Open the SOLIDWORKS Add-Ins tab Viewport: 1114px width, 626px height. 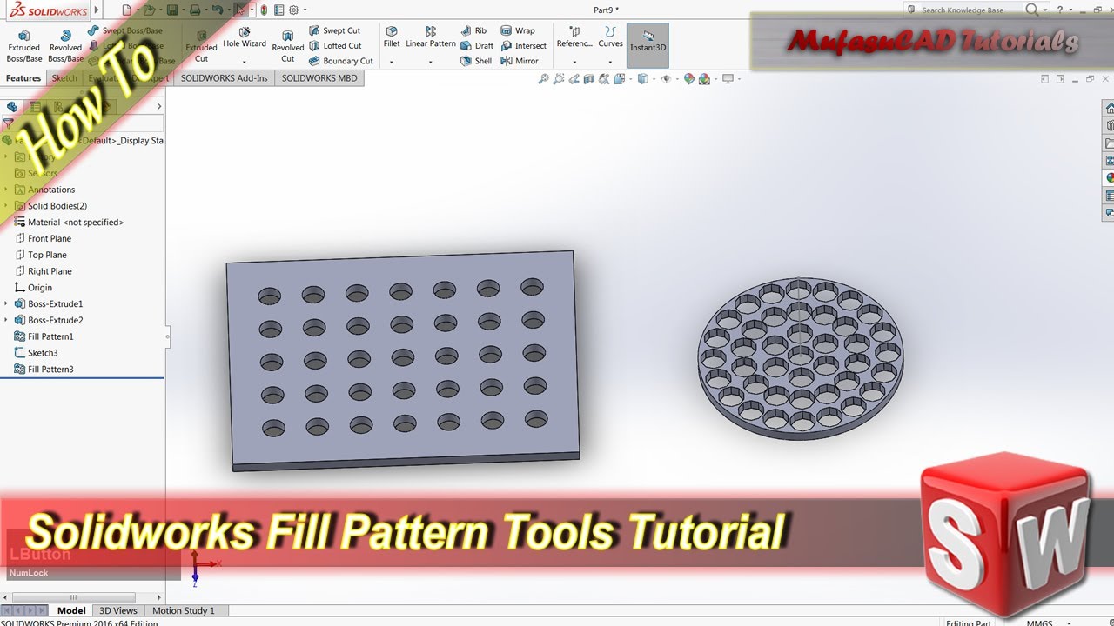[x=225, y=78]
